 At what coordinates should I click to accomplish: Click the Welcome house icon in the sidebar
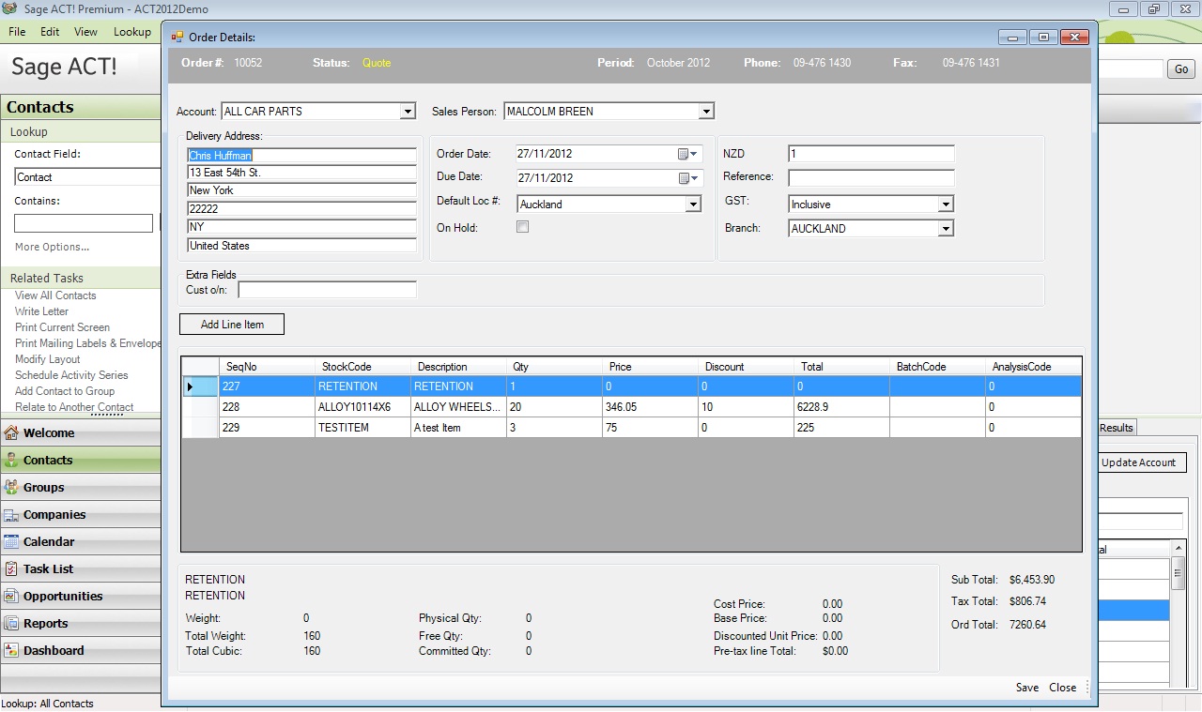[11, 433]
